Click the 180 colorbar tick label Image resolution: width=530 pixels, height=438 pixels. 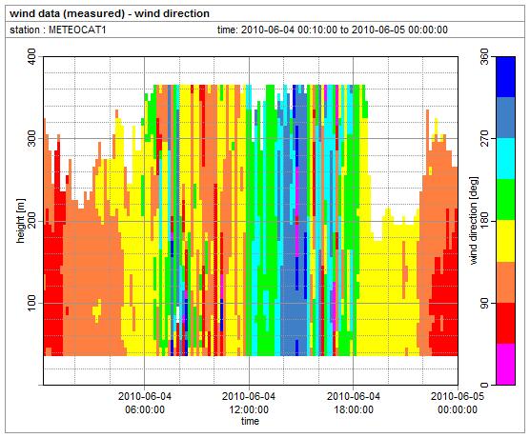(x=484, y=221)
